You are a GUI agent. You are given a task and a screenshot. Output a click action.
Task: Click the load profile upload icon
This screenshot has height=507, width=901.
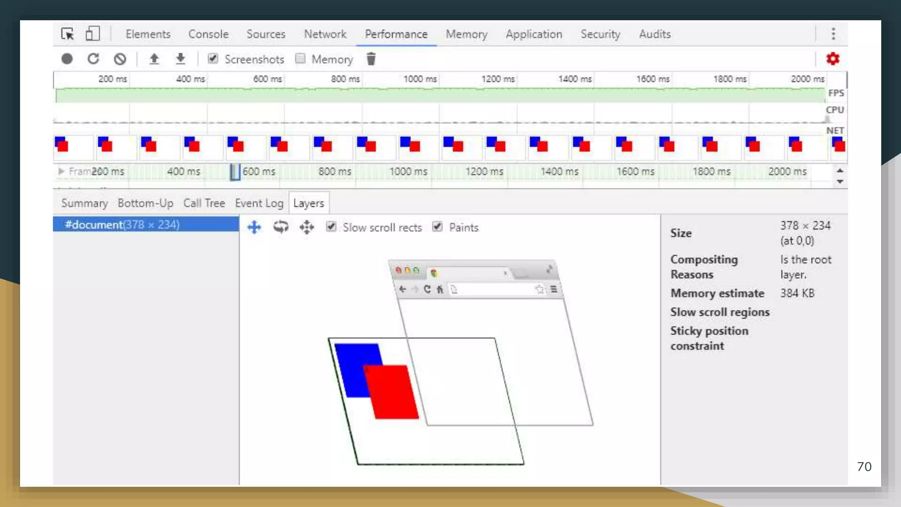[x=154, y=59]
